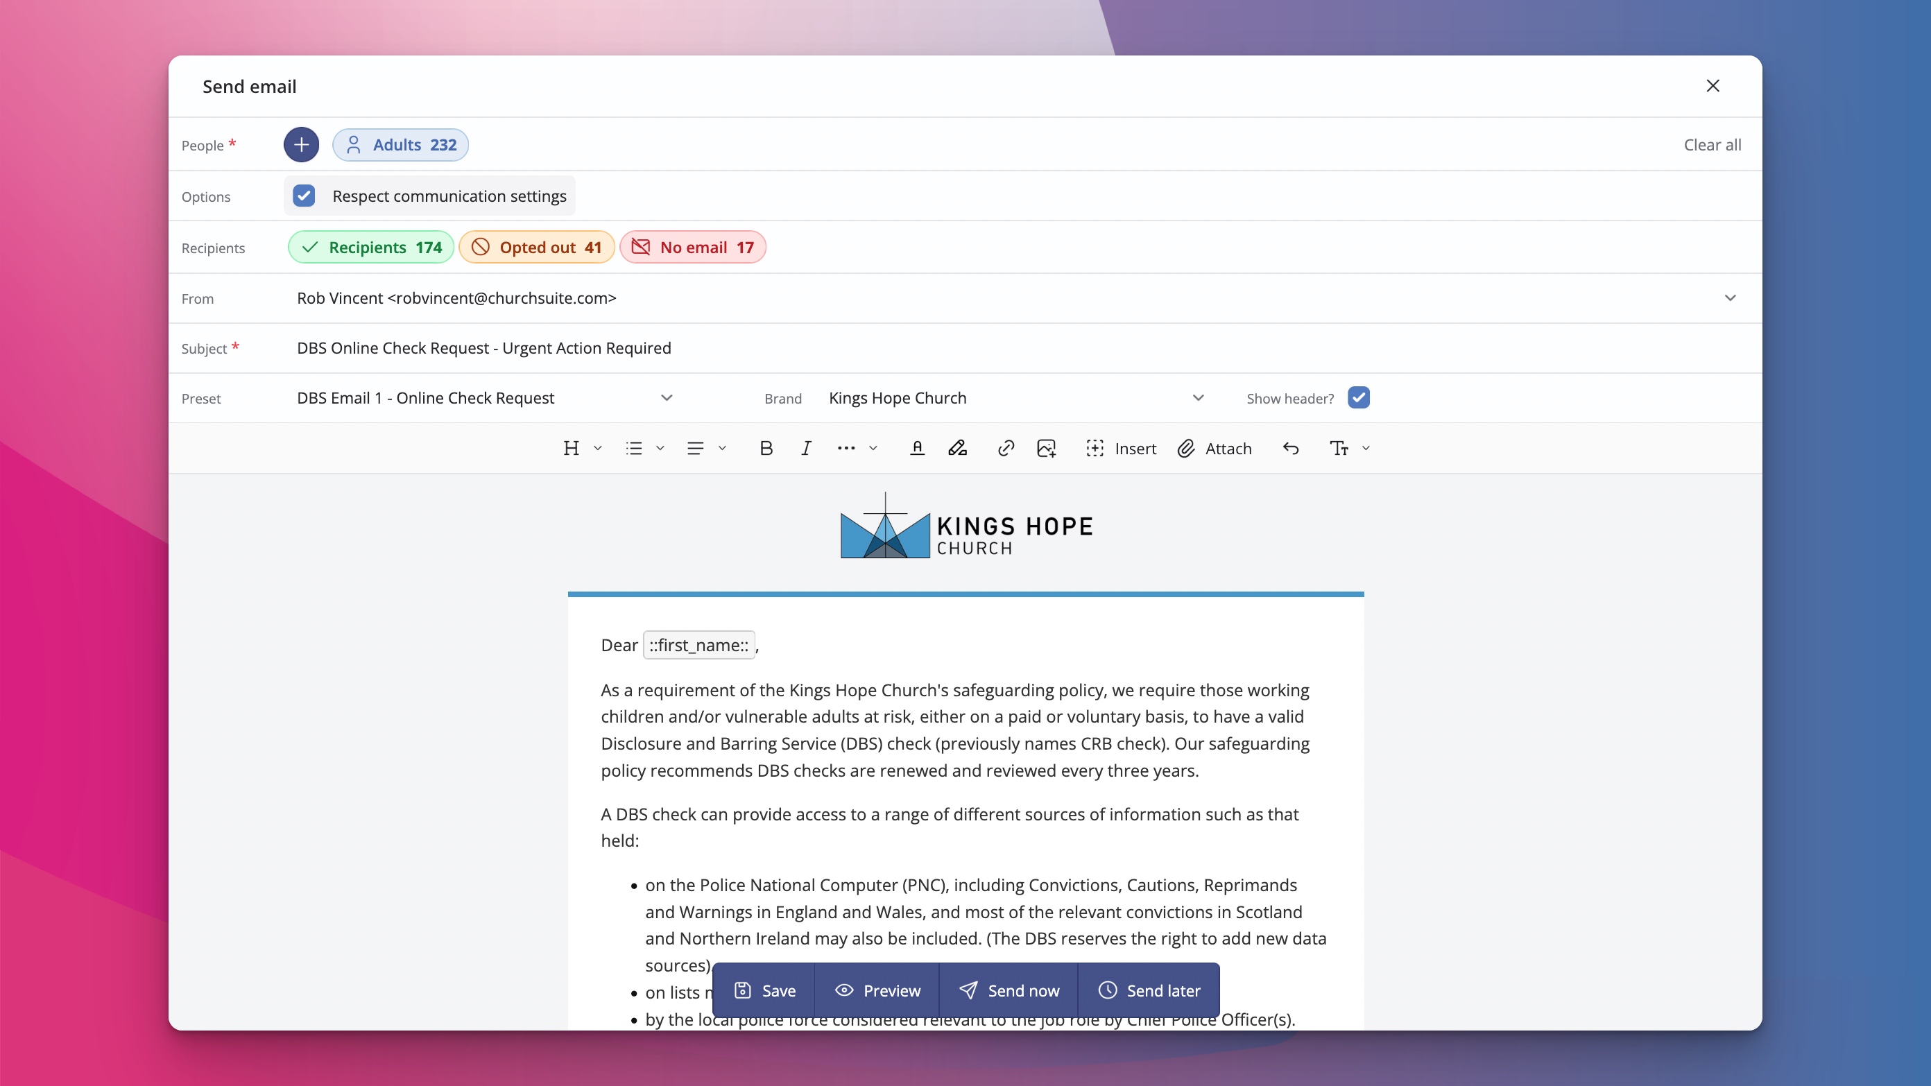Click the Insert merge field button
The image size is (1931, 1086).
1121,448
